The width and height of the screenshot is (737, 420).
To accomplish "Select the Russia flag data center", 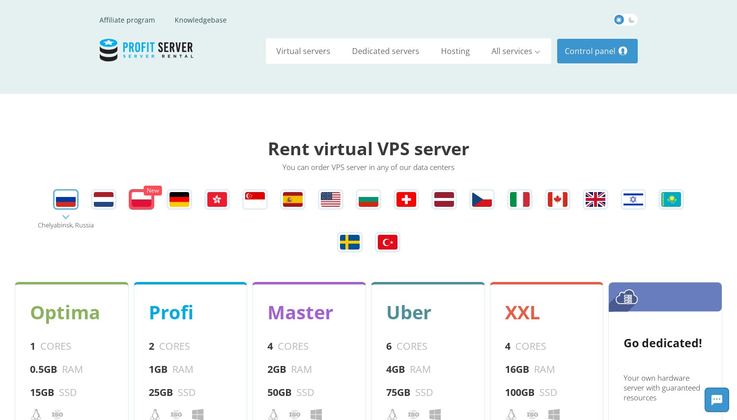I will point(66,199).
